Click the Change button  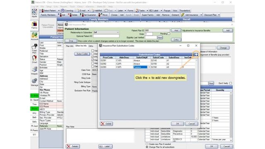pos(223,48)
